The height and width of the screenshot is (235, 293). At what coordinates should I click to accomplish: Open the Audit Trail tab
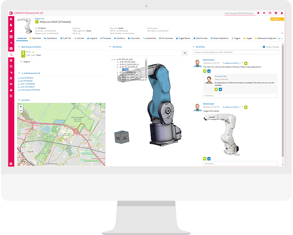pos(66,38)
